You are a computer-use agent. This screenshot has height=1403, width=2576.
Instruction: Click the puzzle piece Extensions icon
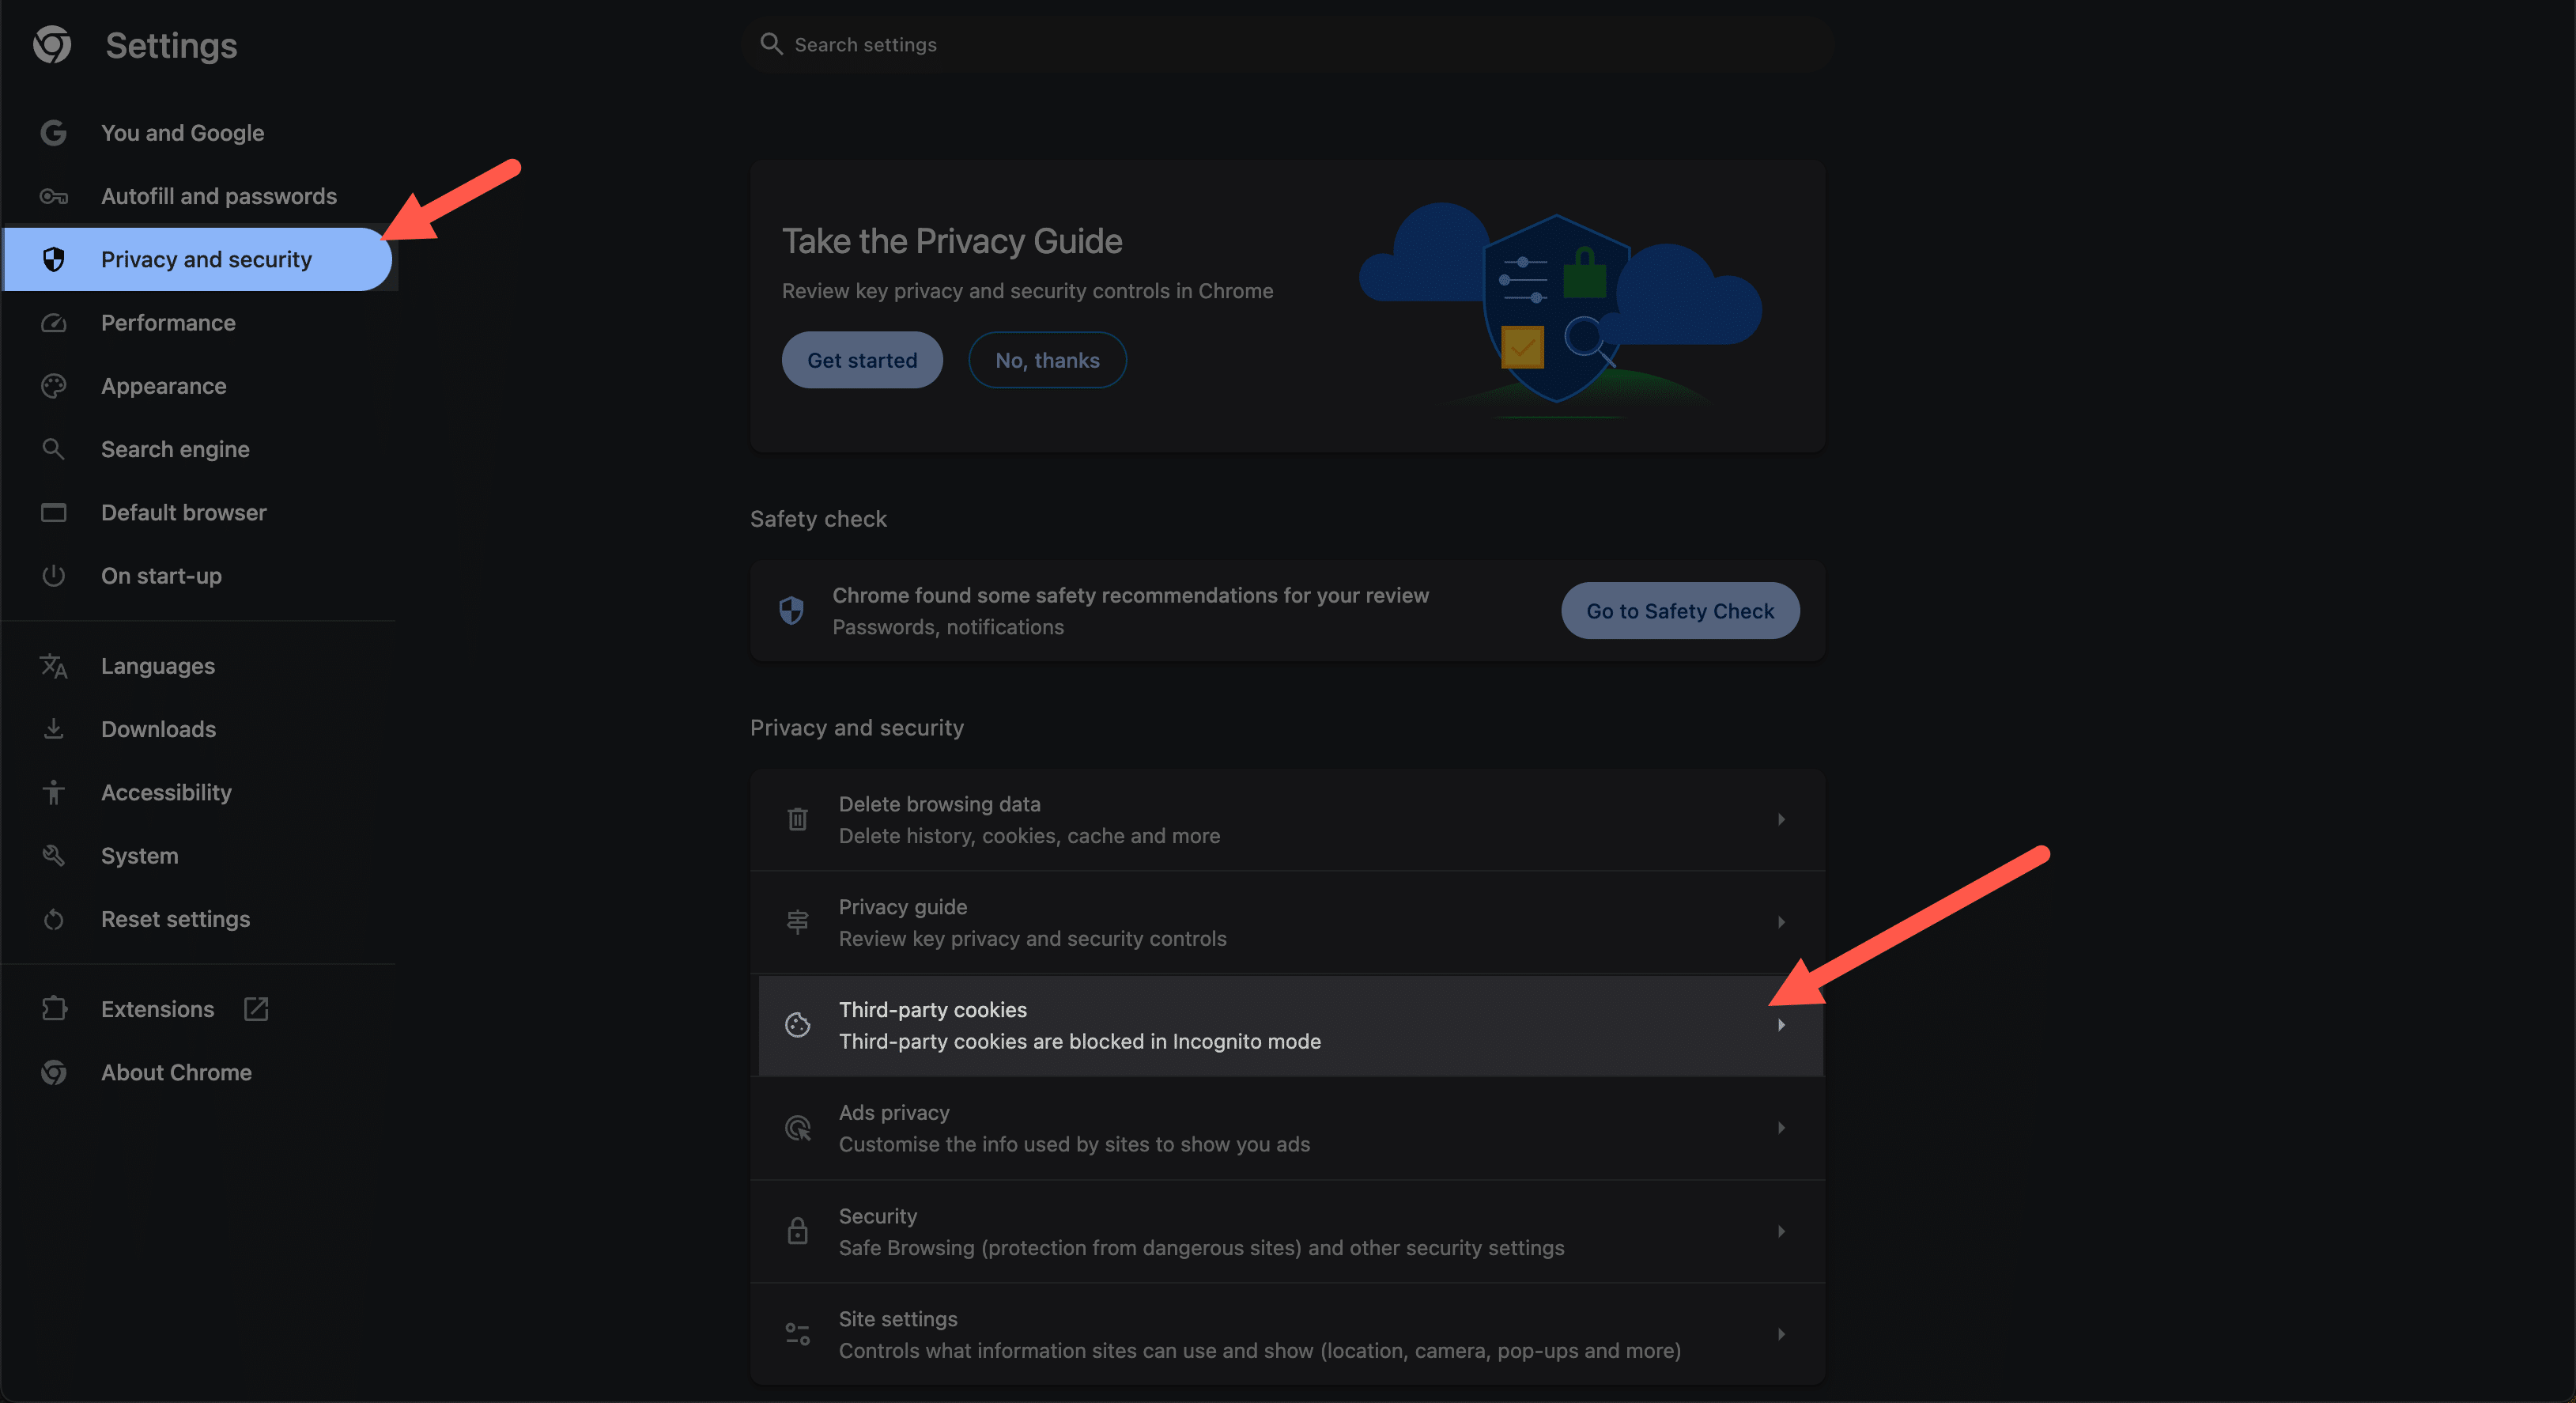point(53,1008)
